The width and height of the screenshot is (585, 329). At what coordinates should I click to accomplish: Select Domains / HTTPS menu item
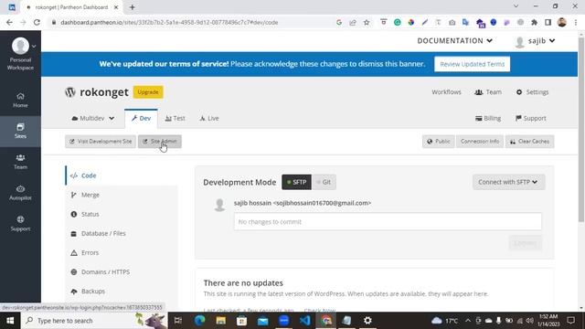[121, 272]
